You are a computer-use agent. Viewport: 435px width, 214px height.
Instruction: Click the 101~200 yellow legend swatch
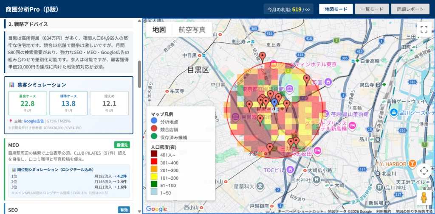[x=154, y=177]
